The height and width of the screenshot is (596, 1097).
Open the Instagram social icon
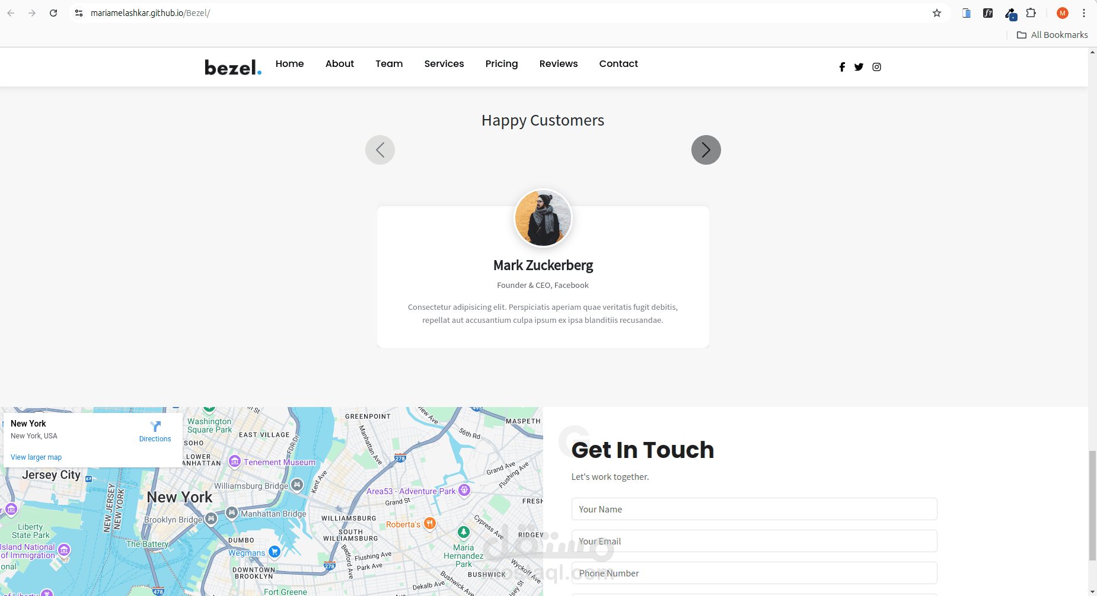coord(876,67)
